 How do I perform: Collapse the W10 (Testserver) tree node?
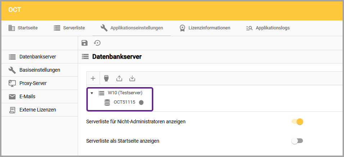pyautogui.click(x=92, y=93)
